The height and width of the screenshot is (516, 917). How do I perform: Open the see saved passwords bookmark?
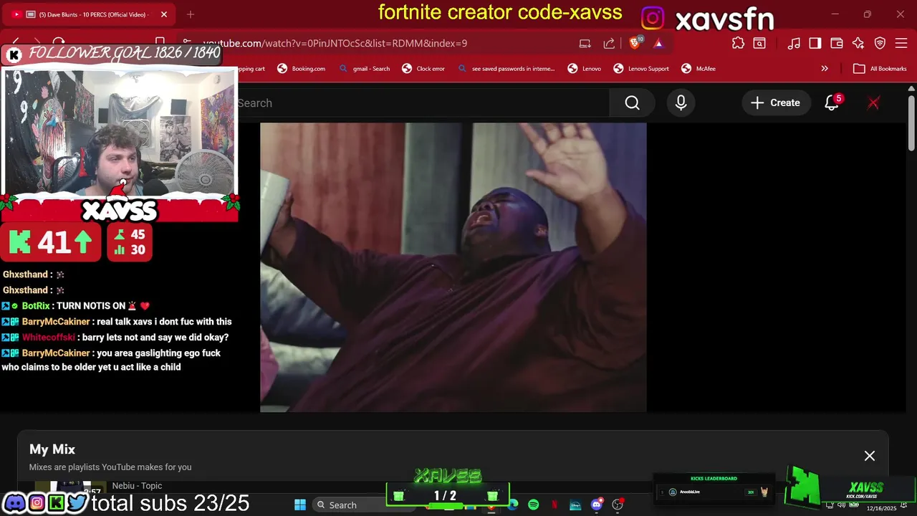(506, 69)
